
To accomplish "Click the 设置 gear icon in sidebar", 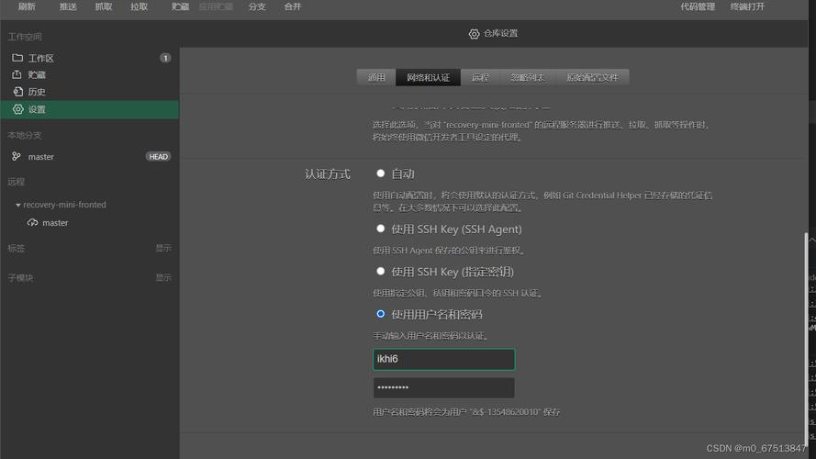I will point(18,109).
